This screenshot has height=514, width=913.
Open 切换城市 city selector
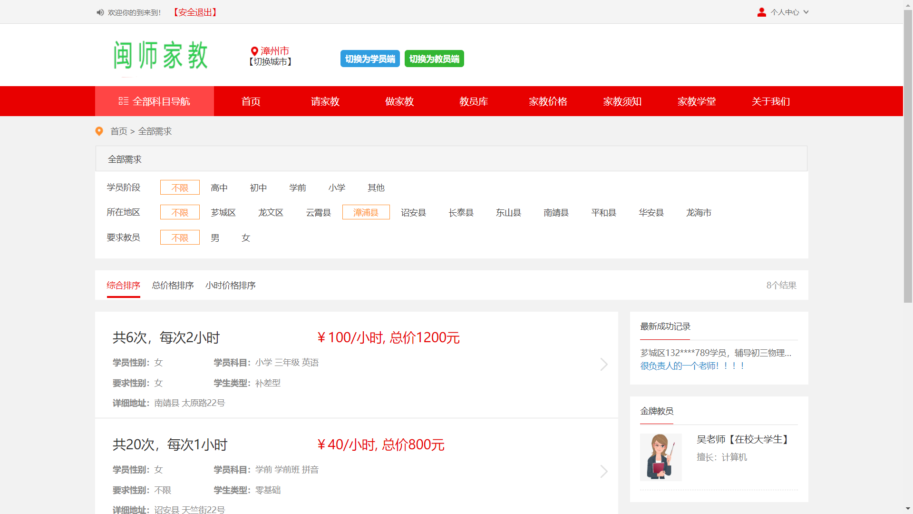coord(270,62)
